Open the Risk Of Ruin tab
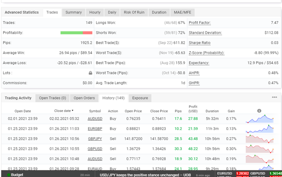The image size is (282, 177). coord(134,12)
